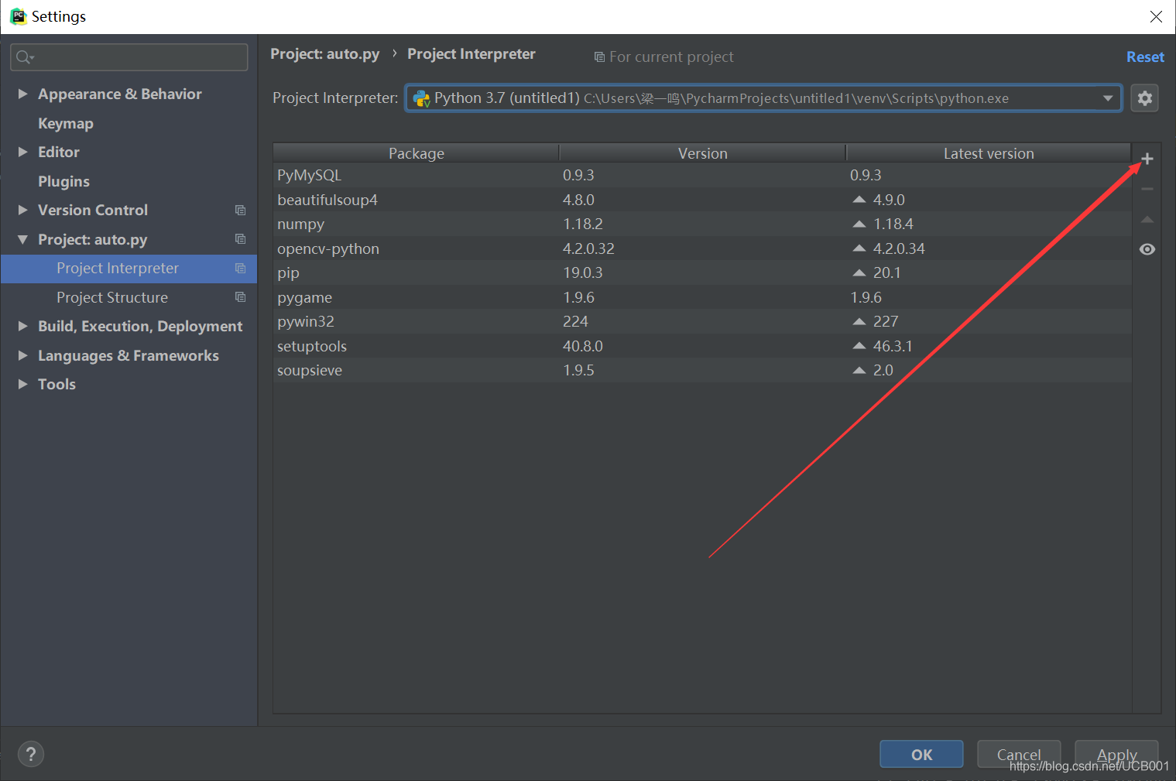Screen dimensions: 1176x781
Task: Click the project-level icon beside Project: auto.py
Action: point(241,239)
